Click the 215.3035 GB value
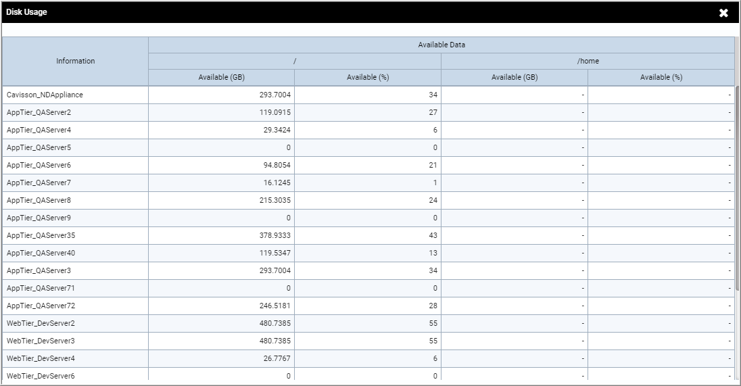Screen dimensions: 741x386 pos(275,200)
